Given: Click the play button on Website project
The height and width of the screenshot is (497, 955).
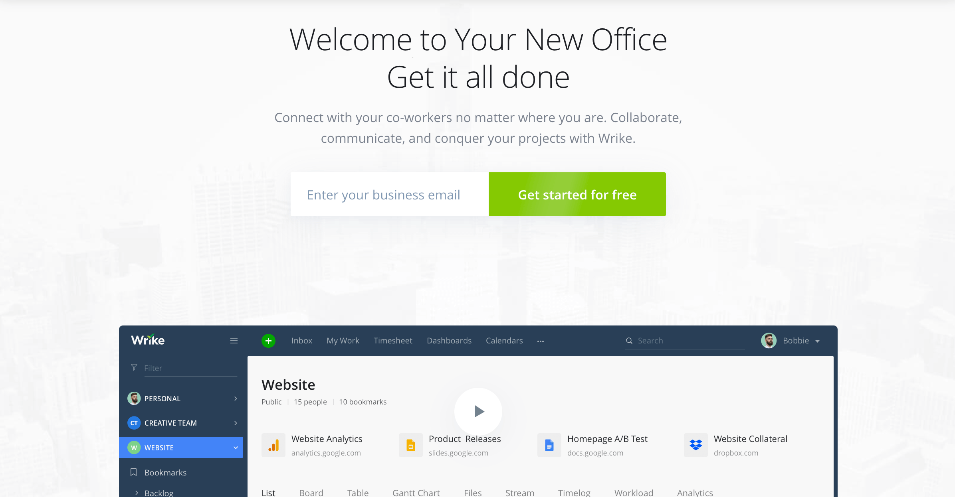Looking at the screenshot, I should [477, 411].
